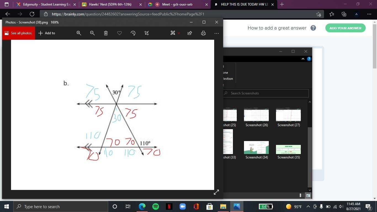The height and width of the screenshot is (212, 377).
Task: Toggle favorite heart for this photo
Action: (x=120, y=33)
